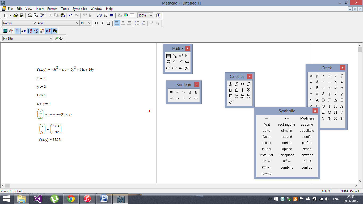Toggle the Symbolic keyword toolbar button

54,31
